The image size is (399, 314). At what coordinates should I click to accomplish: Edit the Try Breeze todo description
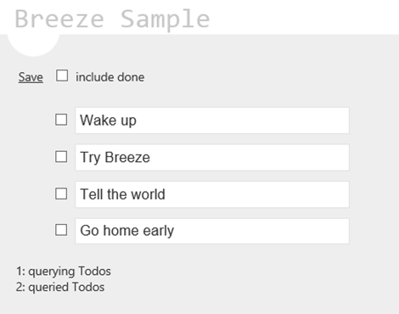click(212, 157)
